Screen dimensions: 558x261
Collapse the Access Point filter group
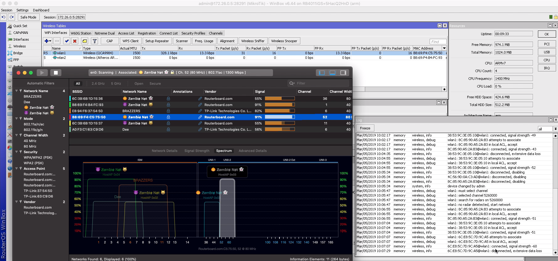[x=17, y=169]
